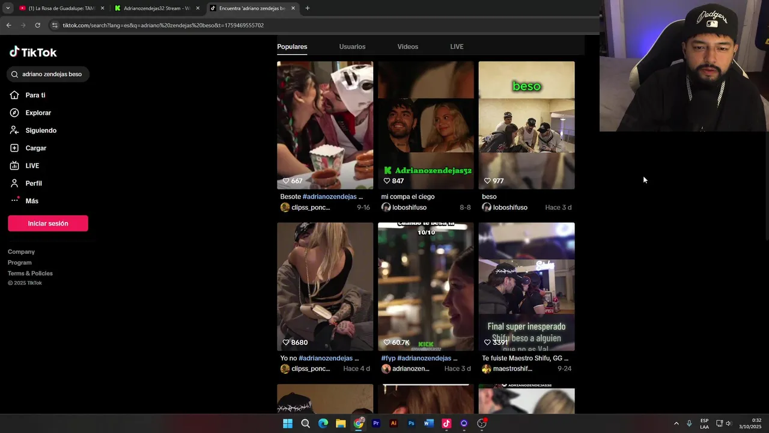This screenshot has width=769, height=433.
Task: Open the Company footer link
Action: click(x=21, y=252)
